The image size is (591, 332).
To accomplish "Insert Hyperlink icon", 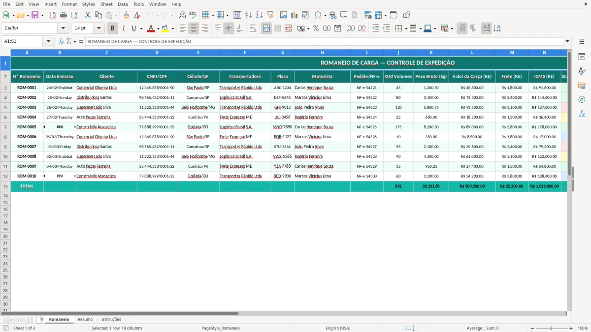I will [333, 15].
